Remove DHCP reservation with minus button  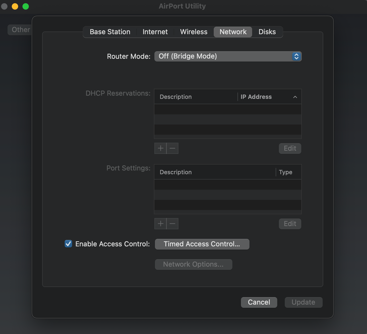click(173, 148)
